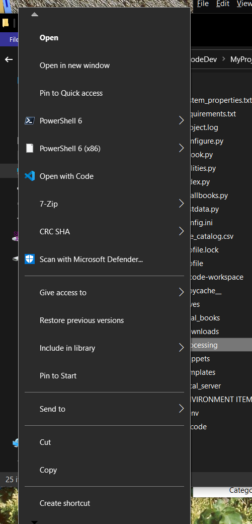The width and height of the screenshot is (252, 524).
Task: Select the config.ini file
Action: pyautogui.click(x=202, y=223)
